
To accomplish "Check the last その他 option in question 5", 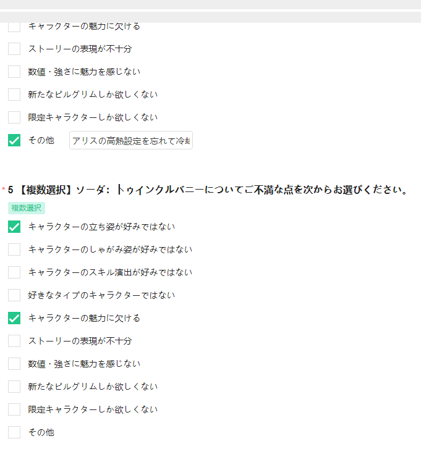I will click(x=14, y=432).
